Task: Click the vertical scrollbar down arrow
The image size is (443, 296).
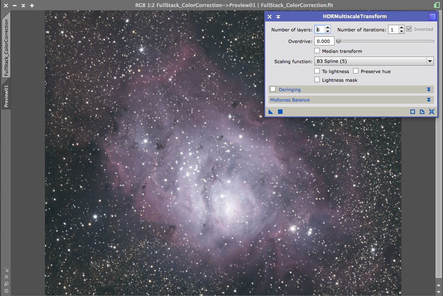Action: [438, 292]
